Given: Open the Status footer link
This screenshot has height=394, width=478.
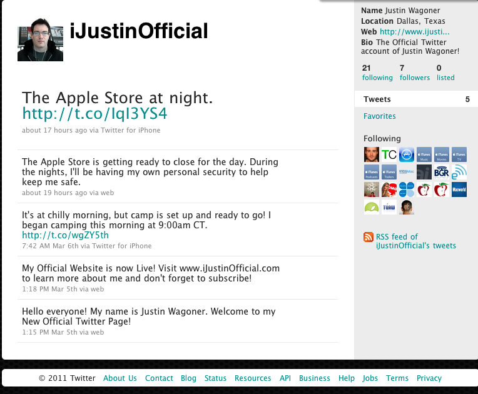Looking at the screenshot, I should coord(215,378).
